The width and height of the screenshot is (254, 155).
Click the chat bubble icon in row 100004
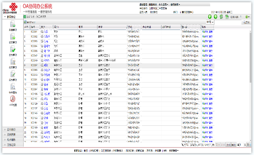click(x=203, y=46)
